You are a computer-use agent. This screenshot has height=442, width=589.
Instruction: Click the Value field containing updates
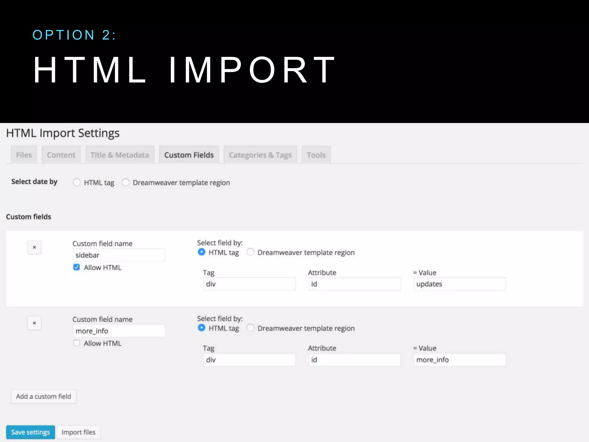pyautogui.click(x=459, y=284)
